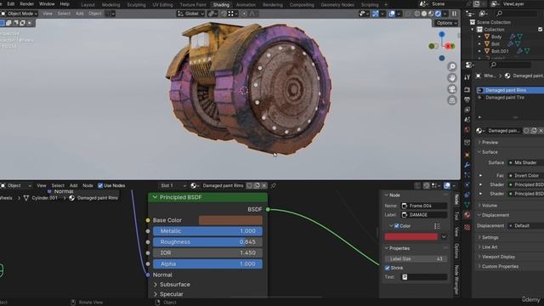Open the Render properties tab icon
This screenshot has height=306, width=544.
(467, 90)
